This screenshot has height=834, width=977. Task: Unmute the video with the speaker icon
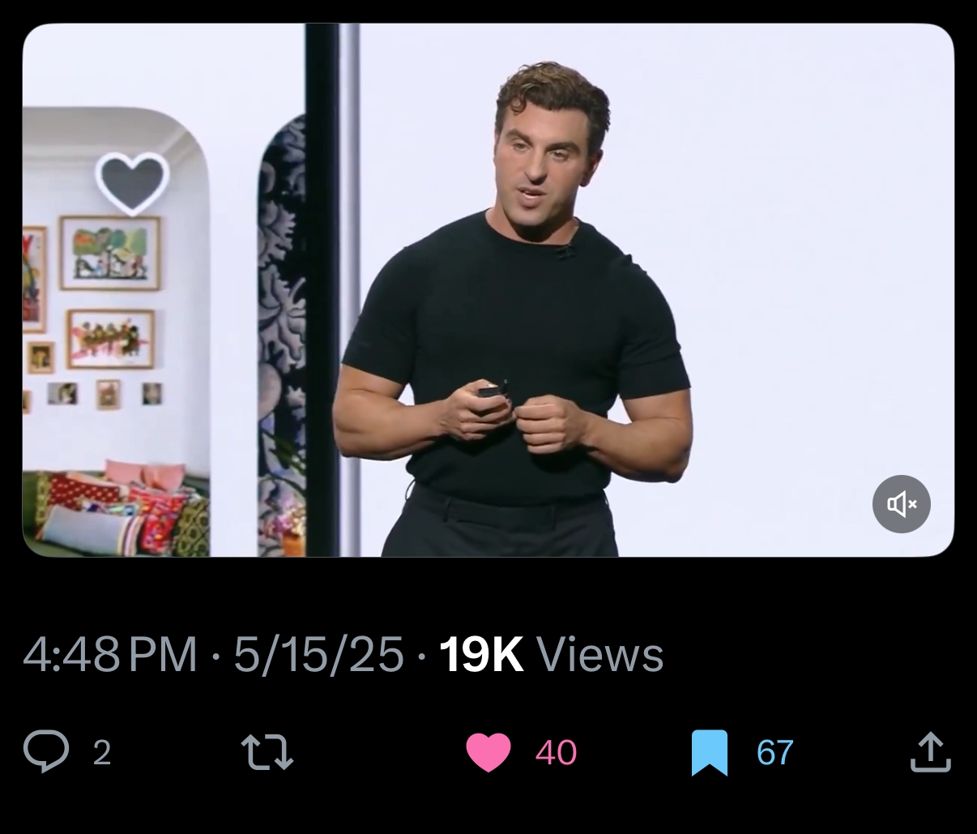(901, 504)
